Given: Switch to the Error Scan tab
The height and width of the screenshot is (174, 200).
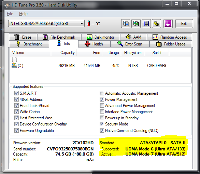Looking at the screenshot, I should coord(130,44).
